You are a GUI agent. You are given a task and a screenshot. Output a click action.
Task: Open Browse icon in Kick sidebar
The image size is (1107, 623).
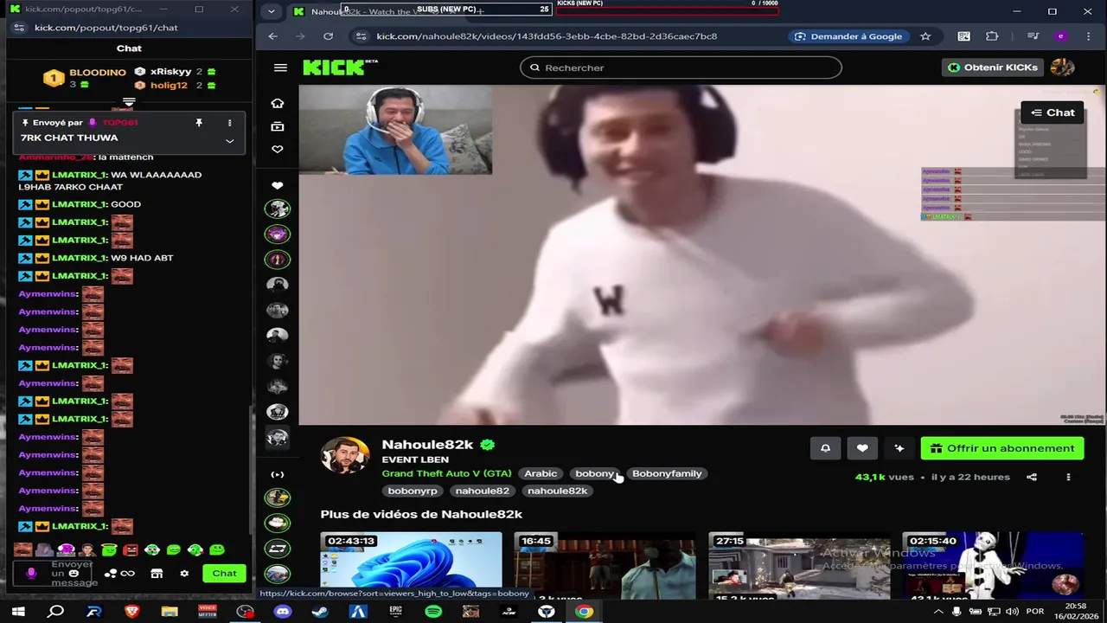[x=278, y=126]
